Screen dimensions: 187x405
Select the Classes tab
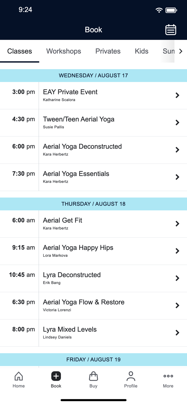click(x=20, y=51)
